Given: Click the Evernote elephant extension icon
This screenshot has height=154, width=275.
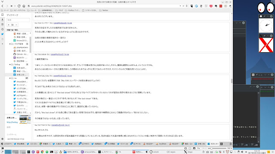Looking at the screenshot, I should 216,6.
